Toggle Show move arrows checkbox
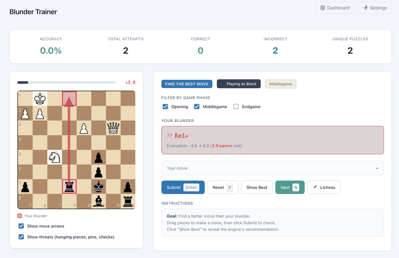 tap(21, 226)
